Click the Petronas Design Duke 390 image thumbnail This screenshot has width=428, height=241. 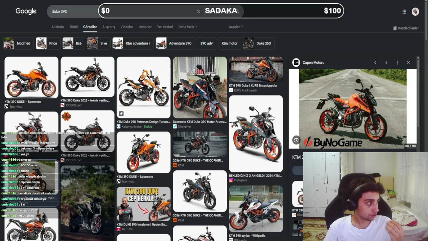coord(143,88)
